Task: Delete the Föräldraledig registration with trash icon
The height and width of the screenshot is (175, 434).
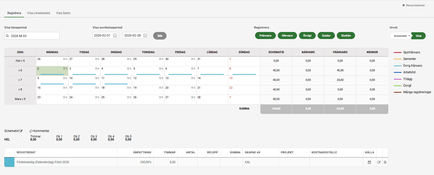Action: [385, 162]
